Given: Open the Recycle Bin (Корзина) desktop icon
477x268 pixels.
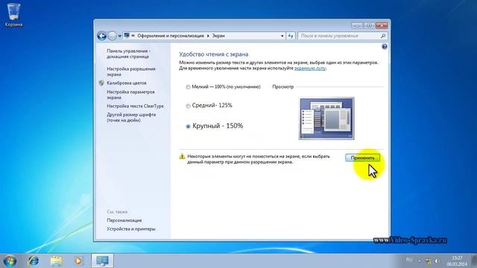Looking at the screenshot, I should (x=13, y=15).
